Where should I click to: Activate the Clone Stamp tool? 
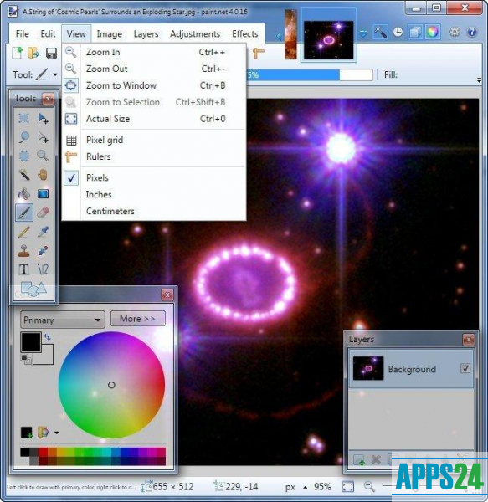[24, 251]
